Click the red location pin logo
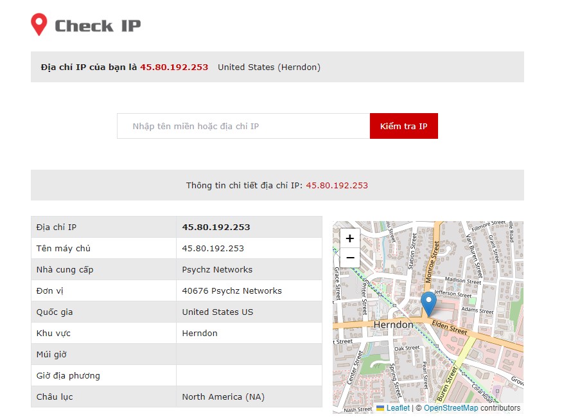 coord(39,24)
